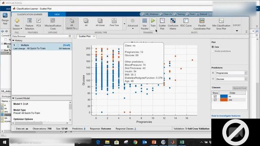Open Misclassification Costs

click(x=53, y=24)
